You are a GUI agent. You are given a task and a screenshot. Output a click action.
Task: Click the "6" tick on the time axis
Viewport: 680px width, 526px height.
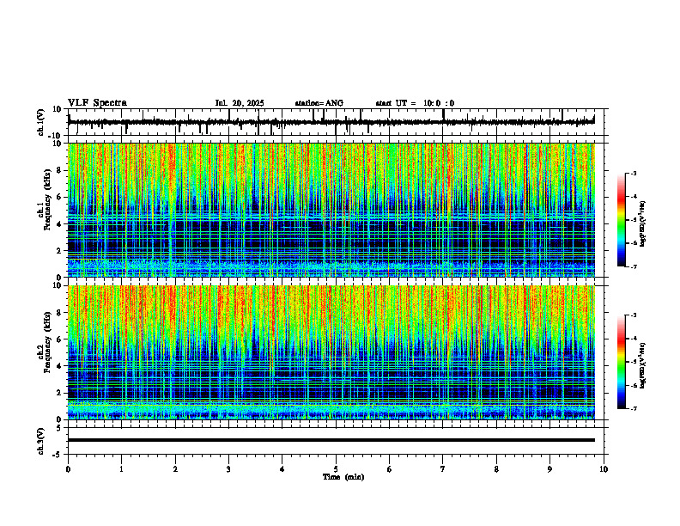click(389, 469)
